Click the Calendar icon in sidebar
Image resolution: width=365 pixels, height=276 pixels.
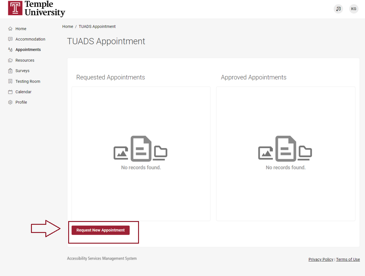[x=10, y=92]
